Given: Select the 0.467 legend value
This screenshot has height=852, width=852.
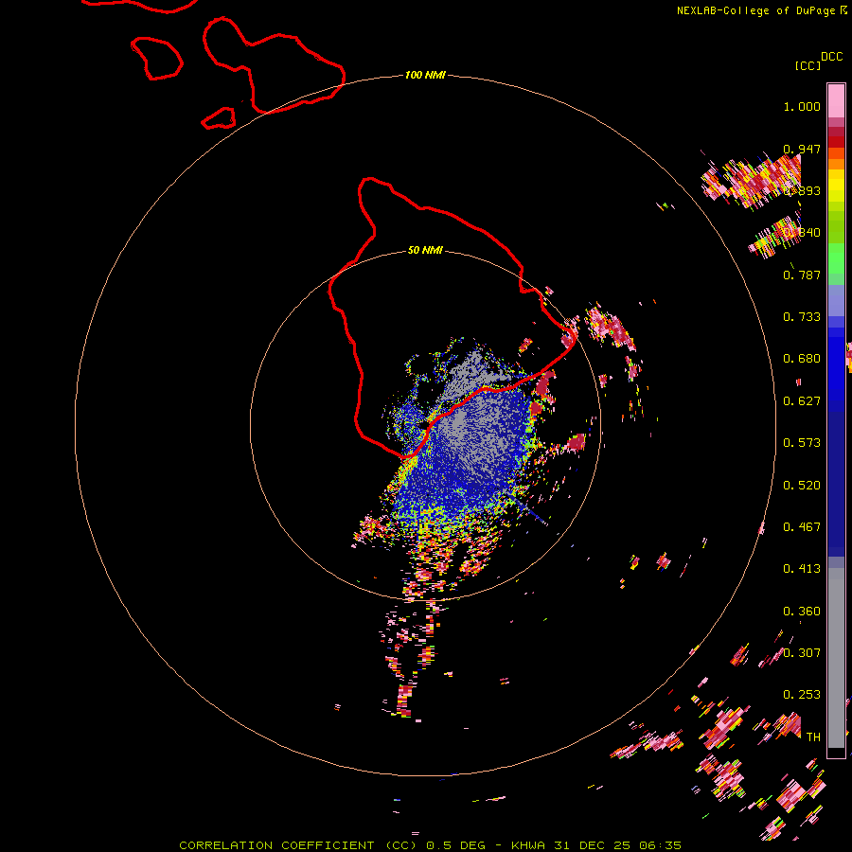Looking at the screenshot, I should (x=802, y=527).
